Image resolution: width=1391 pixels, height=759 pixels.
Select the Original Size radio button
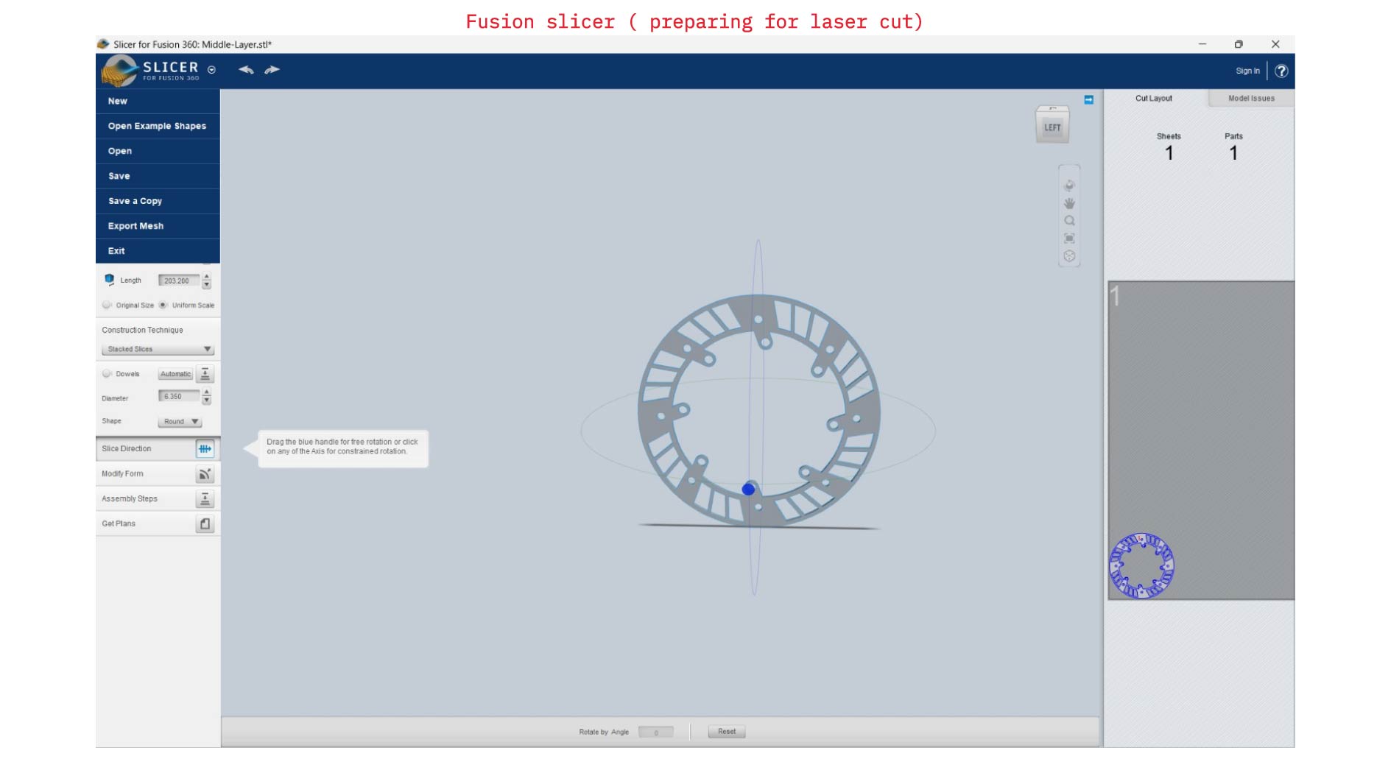108,305
